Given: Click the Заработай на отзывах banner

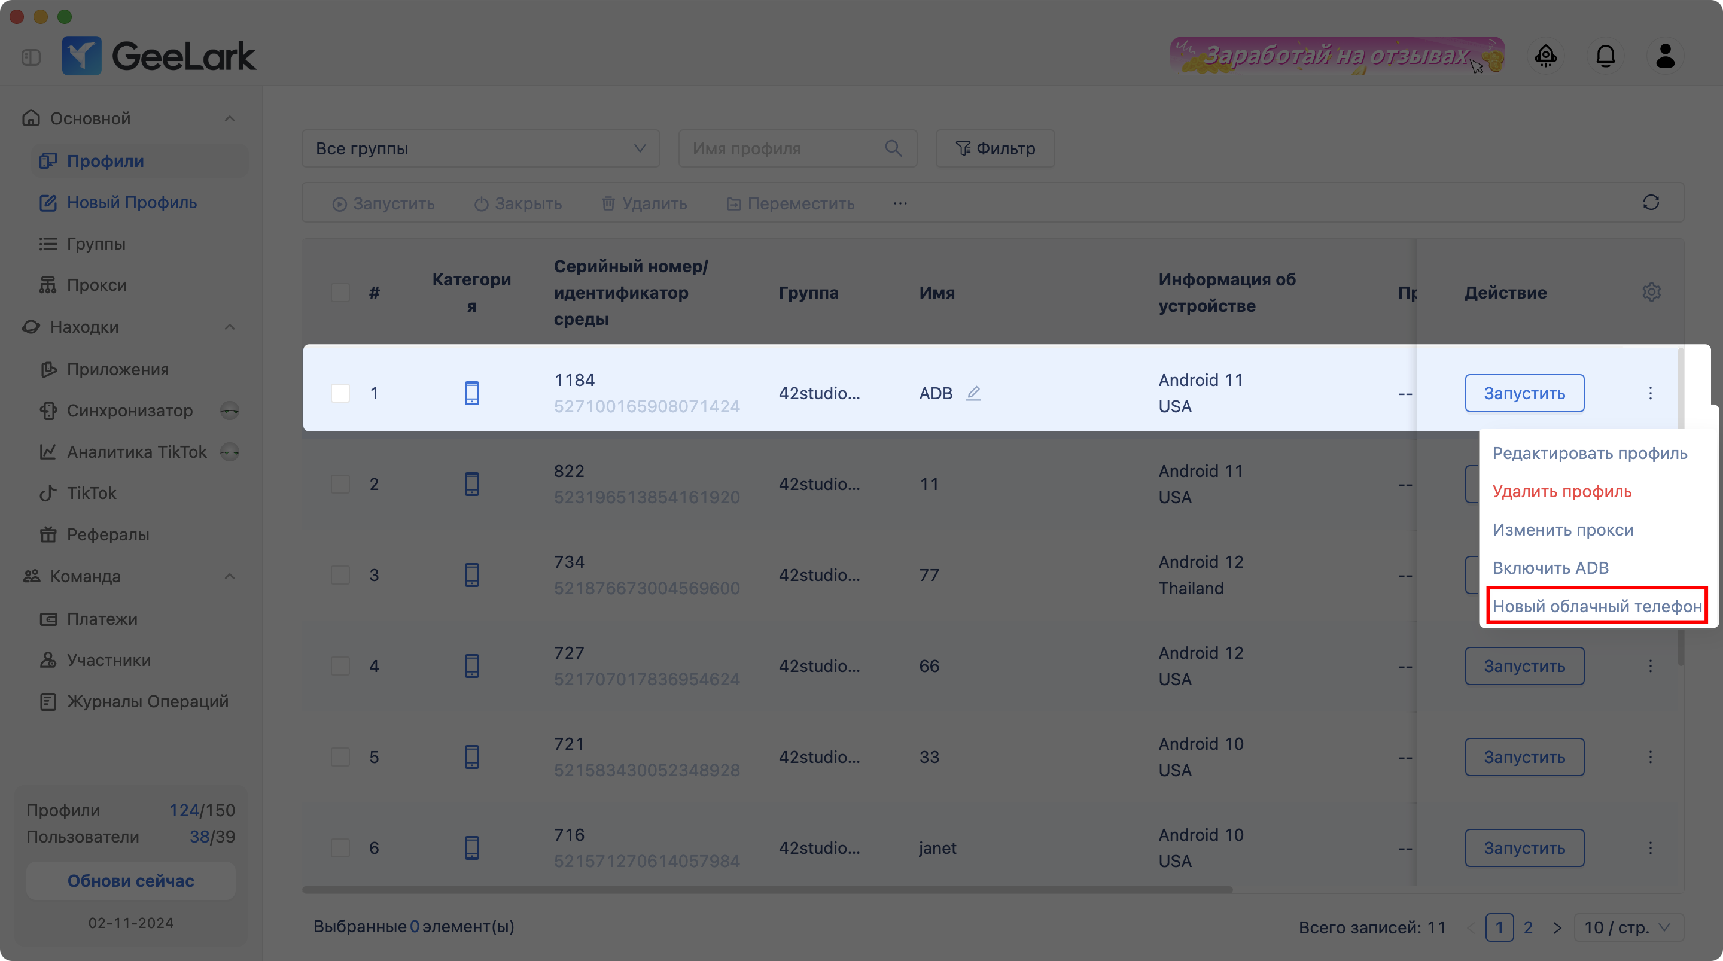Looking at the screenshot, I should [1337, 56].
